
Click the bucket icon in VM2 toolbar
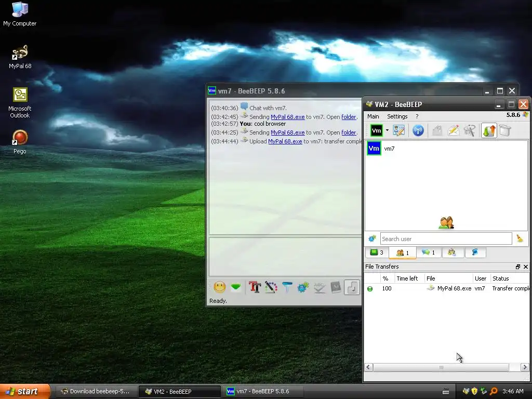click(505, 130)
